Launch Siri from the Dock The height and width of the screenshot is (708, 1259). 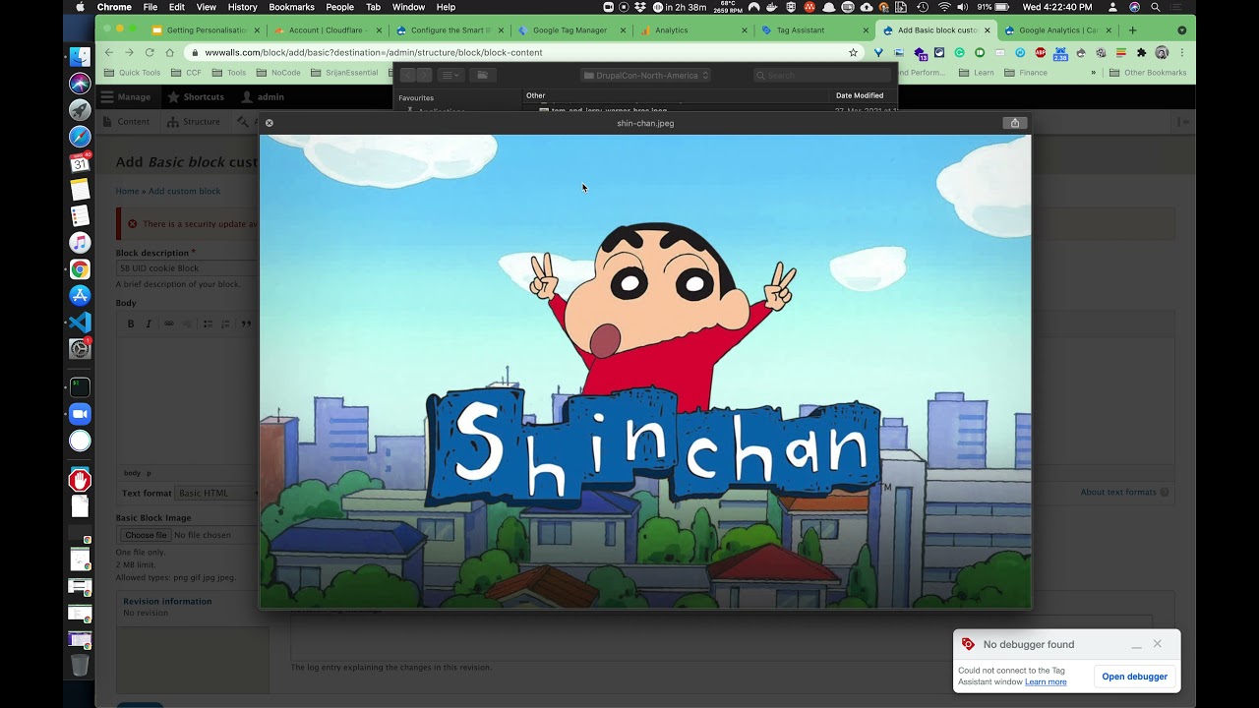click(80, 84)
